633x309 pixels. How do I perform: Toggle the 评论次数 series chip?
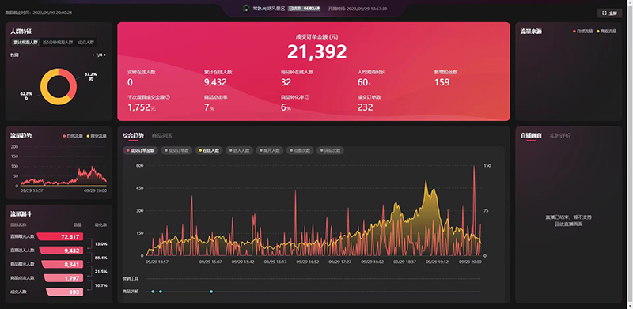(330, 150)
